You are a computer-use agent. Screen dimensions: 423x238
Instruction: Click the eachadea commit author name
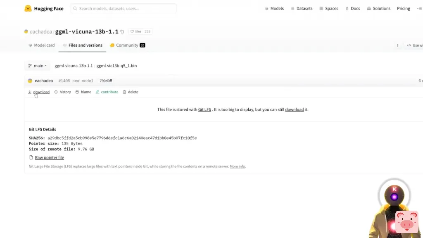click(x=44, y=81)
